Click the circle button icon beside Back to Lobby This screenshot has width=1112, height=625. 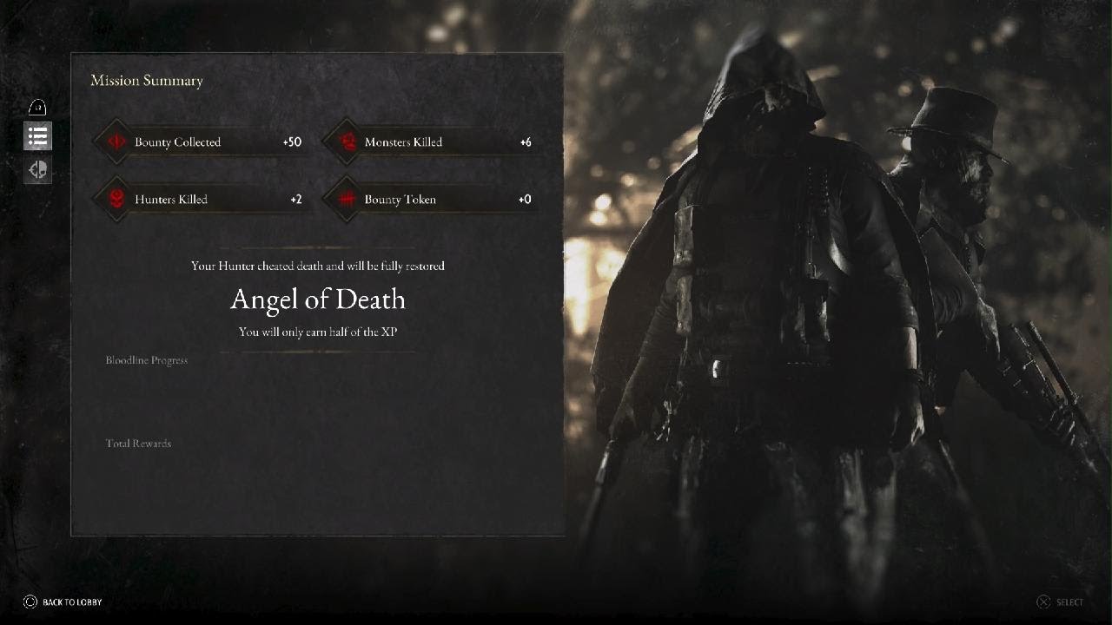click(x=30, y=602)
